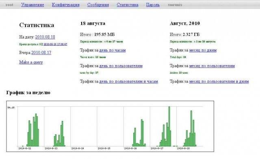Click the График за неделю heading

[28, 93]
